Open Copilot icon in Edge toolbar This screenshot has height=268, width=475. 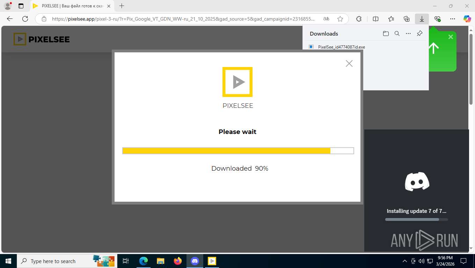coord(467,19)
